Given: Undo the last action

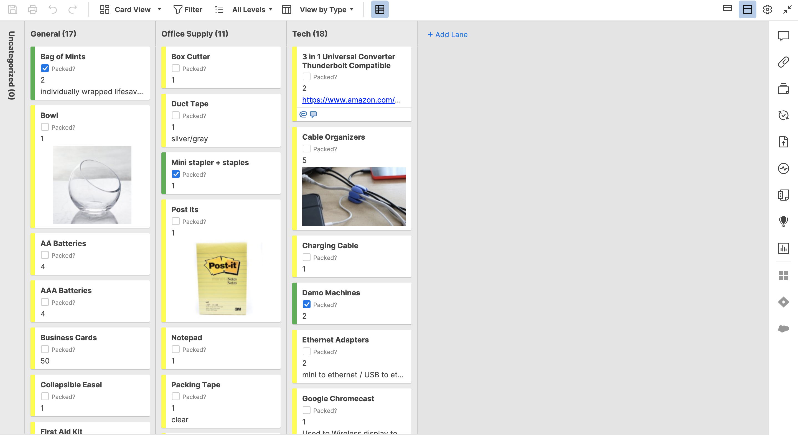Looking at the screenshot, I should [x=53, y=10].
